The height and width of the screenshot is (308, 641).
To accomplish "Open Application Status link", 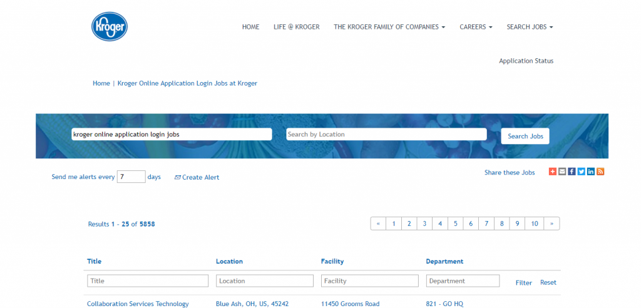I will (x=526, y=61).
